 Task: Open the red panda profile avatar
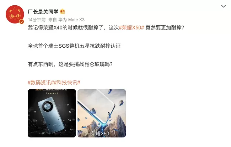click(15, 14)
